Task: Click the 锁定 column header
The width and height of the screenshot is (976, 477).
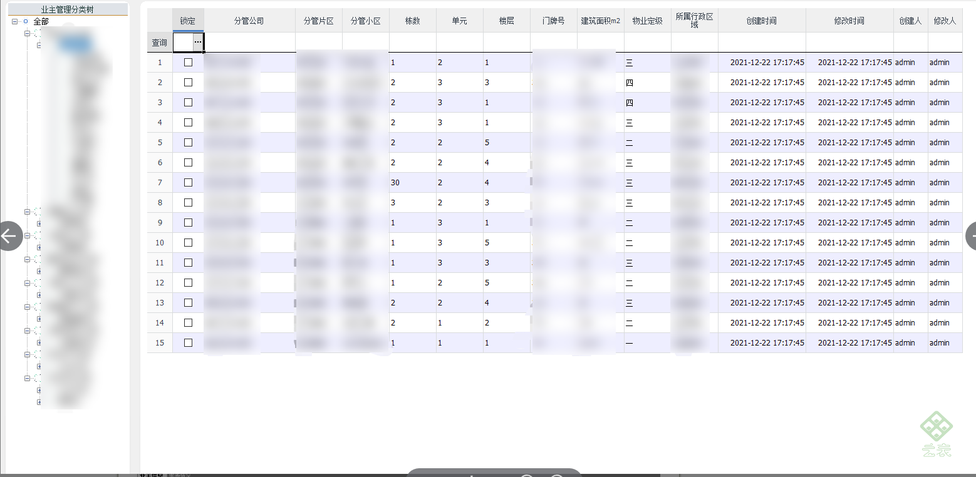Action: coord(188,21)
